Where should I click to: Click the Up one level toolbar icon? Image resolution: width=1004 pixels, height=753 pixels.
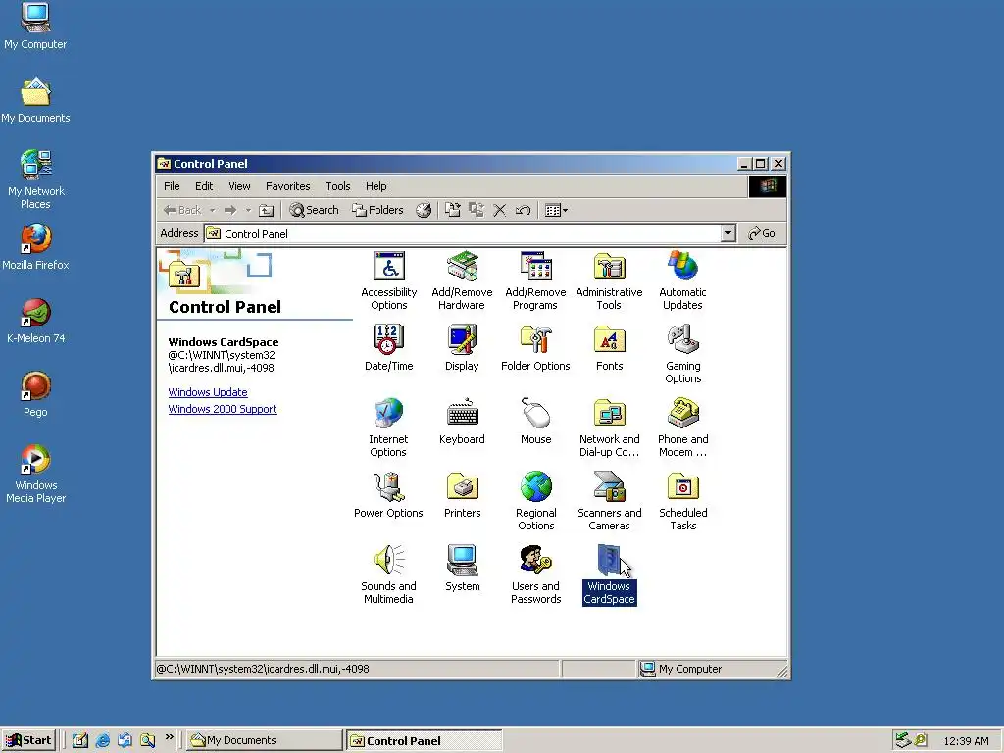pyautogui.click(x=267, y=210)
